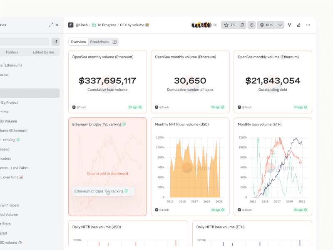Click the pencil edit icon
The height and width of the screenshot is (250, 333).
298,25
